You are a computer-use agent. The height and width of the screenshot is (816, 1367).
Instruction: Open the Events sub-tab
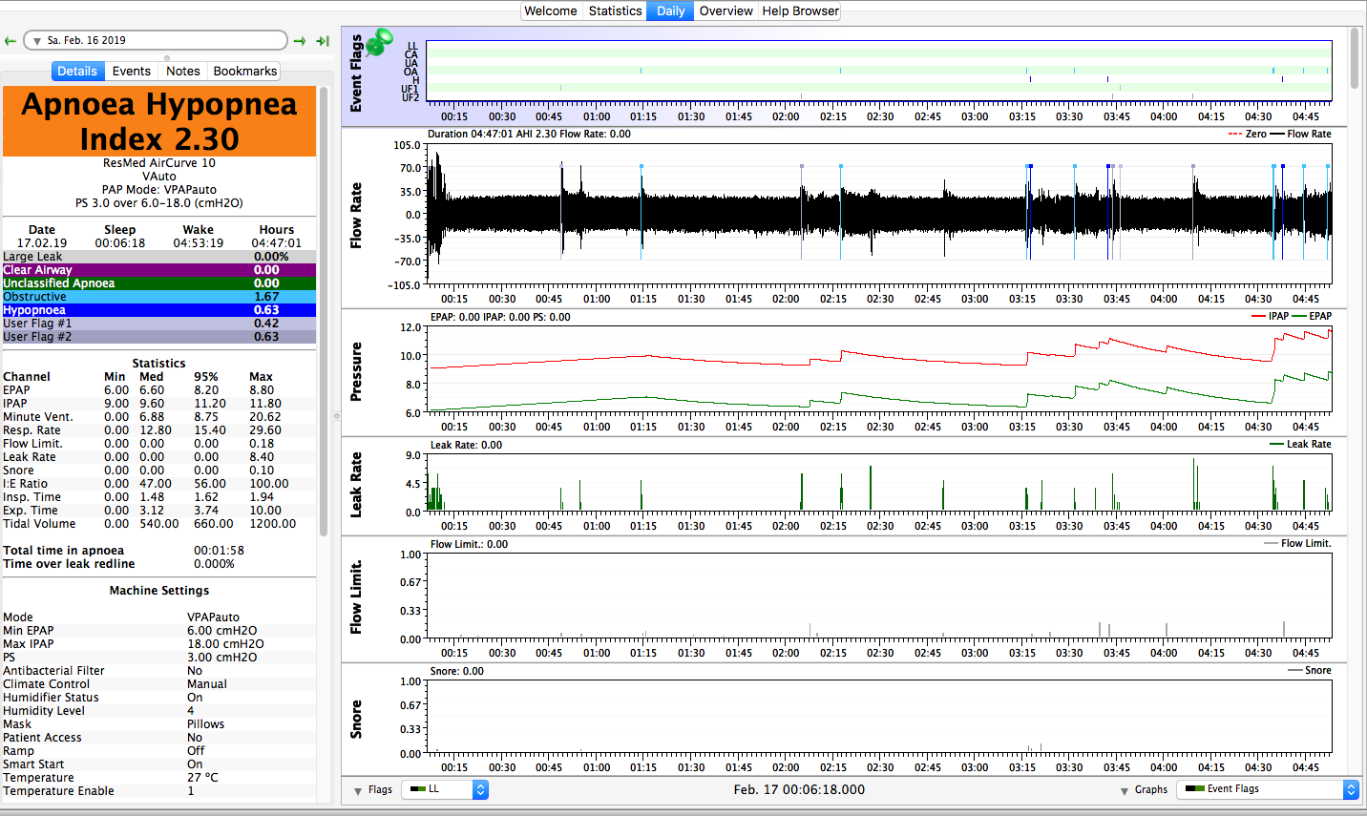pos(132,72)
